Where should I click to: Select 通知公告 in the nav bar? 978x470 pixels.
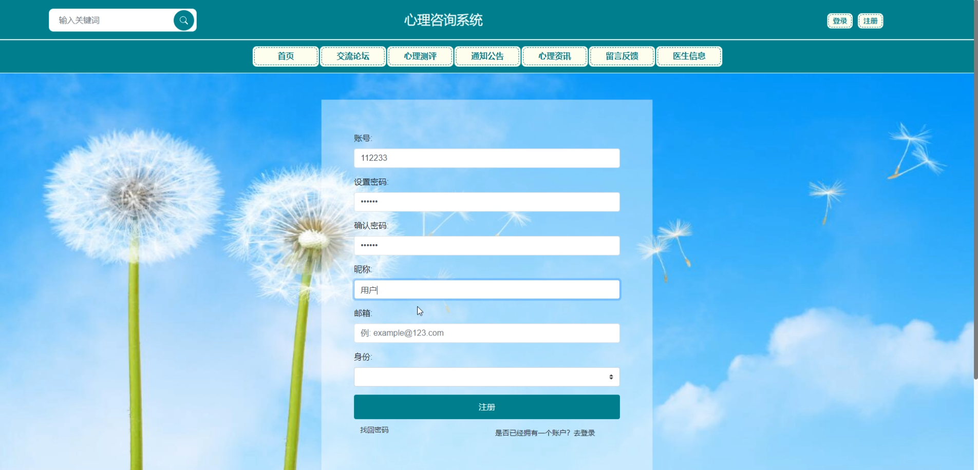point(487,56)
